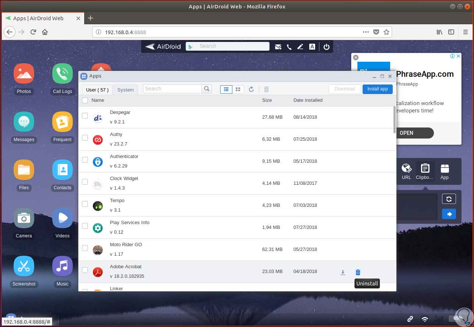Open the URL toolbox icon
This screenshot has width=474, height=327.
click(x=406, y=172)
